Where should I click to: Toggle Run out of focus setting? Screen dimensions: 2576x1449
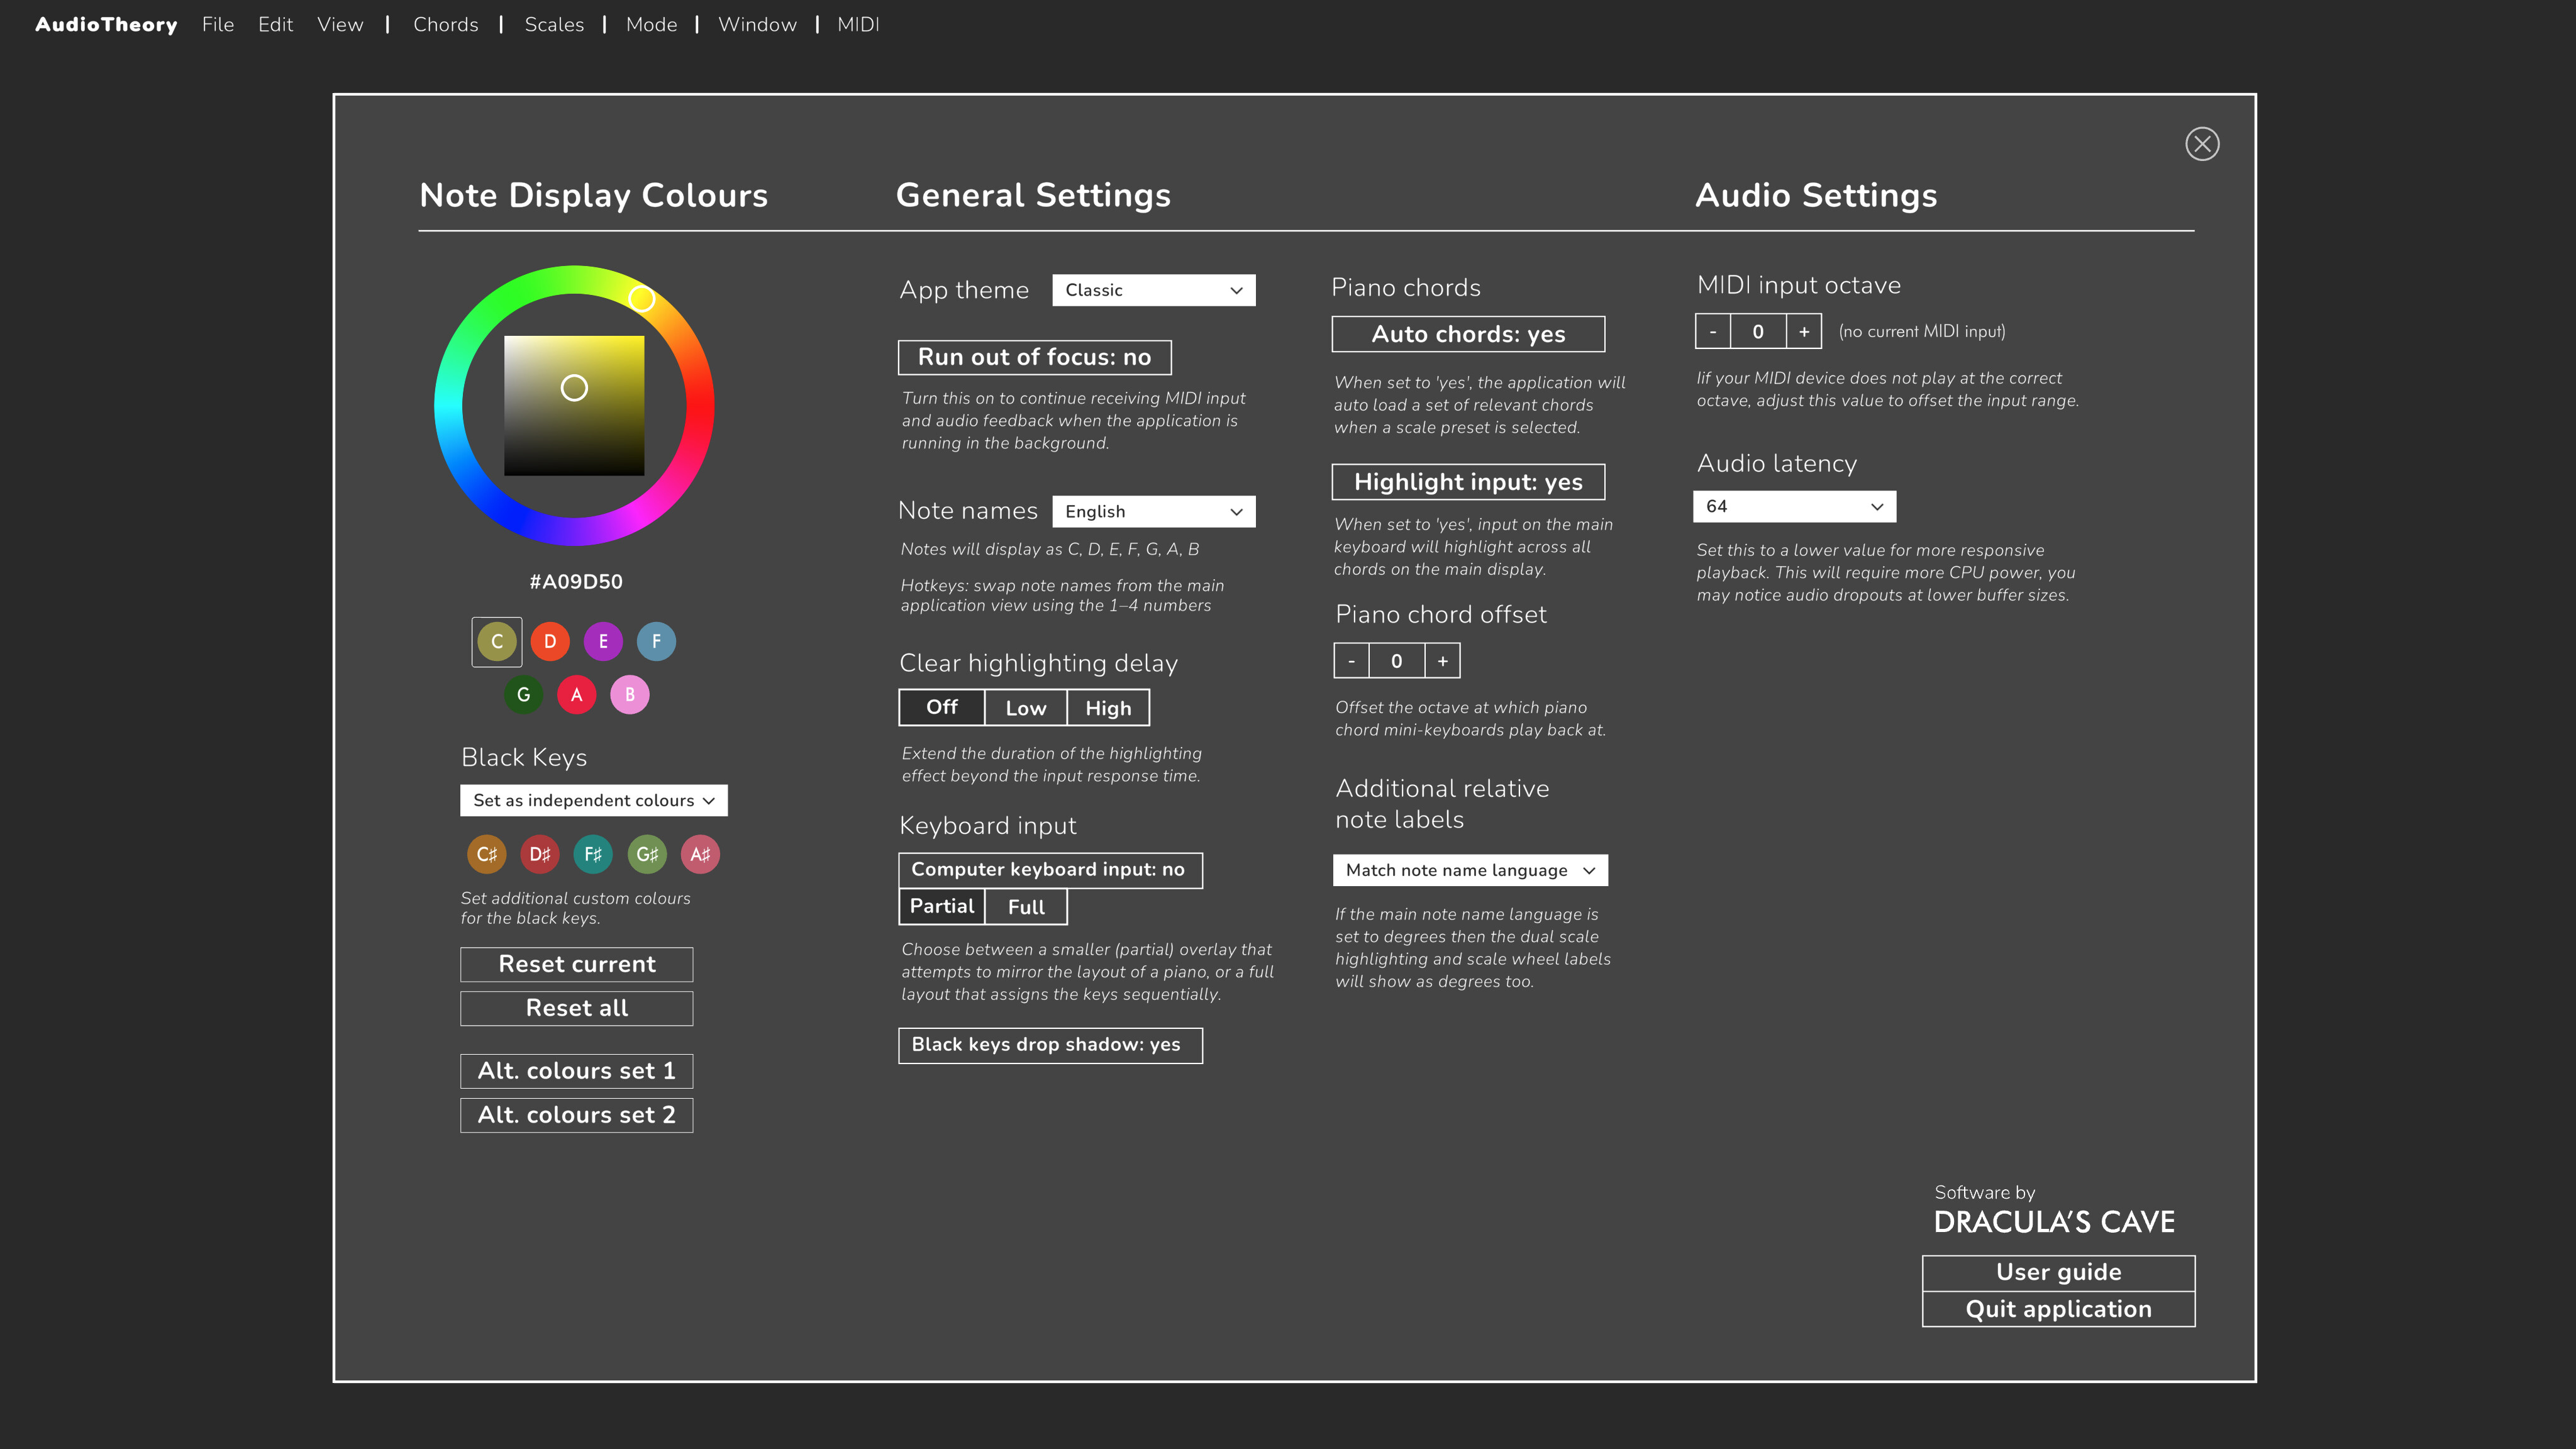click(1035, 356)
